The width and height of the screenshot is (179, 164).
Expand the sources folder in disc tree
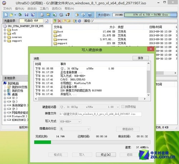coord(5,37)
